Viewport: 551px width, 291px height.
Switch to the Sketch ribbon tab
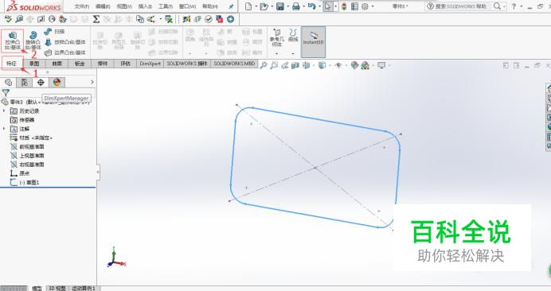(34, 64)
